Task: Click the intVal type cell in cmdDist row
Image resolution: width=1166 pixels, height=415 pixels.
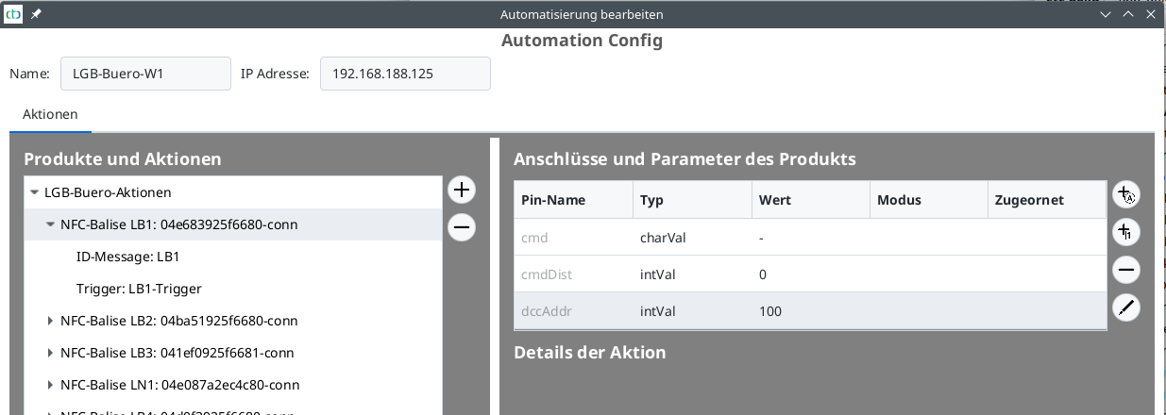Action: coord(693,274)
